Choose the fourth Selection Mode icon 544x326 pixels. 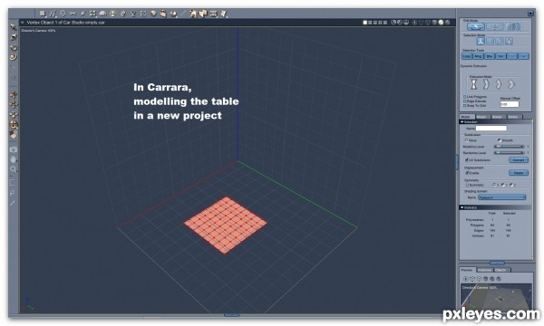pos(509,42)
